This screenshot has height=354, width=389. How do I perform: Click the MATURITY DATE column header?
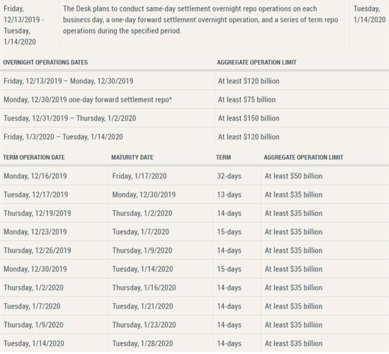pyautogui.click(x=132, y=157)
